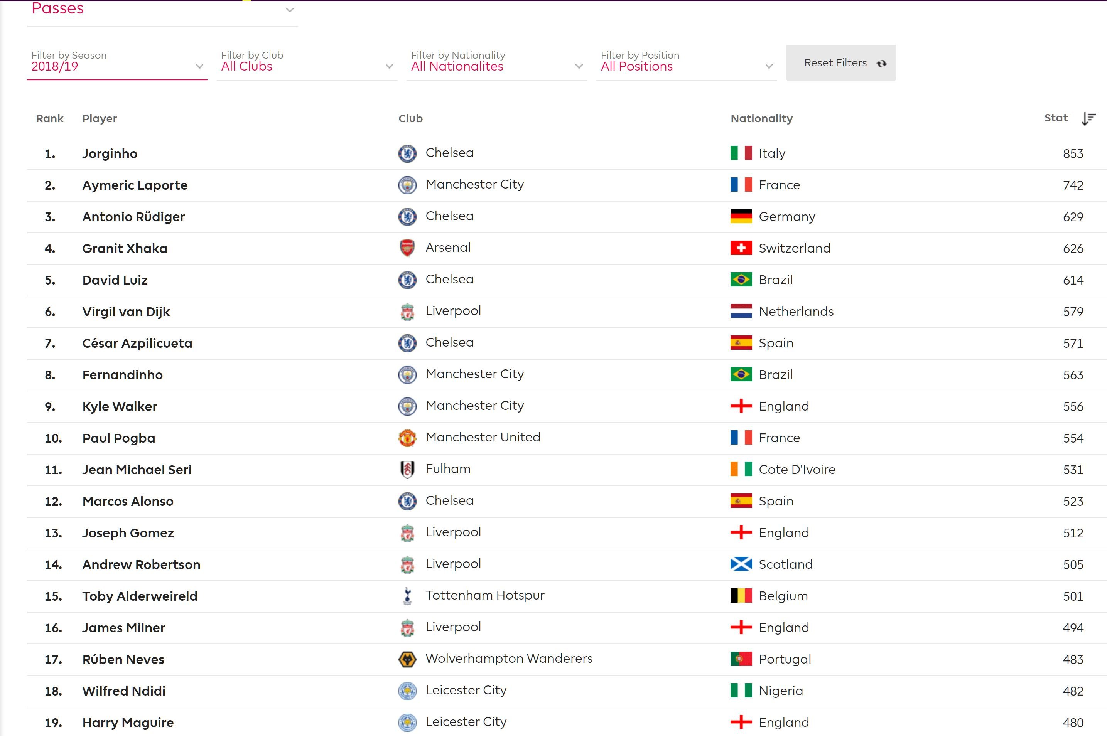1107x736 pixels.
Task: Click Manchester City crest in Fernandinho's row
Action: coord(407,375)
